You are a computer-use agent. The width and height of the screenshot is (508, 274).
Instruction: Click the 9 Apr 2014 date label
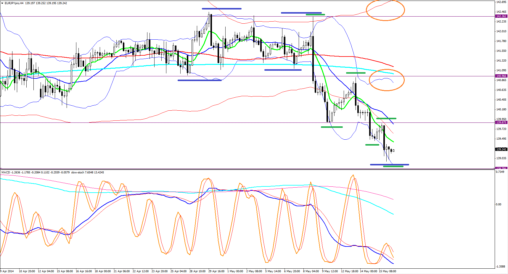click(x=7, y=271)
